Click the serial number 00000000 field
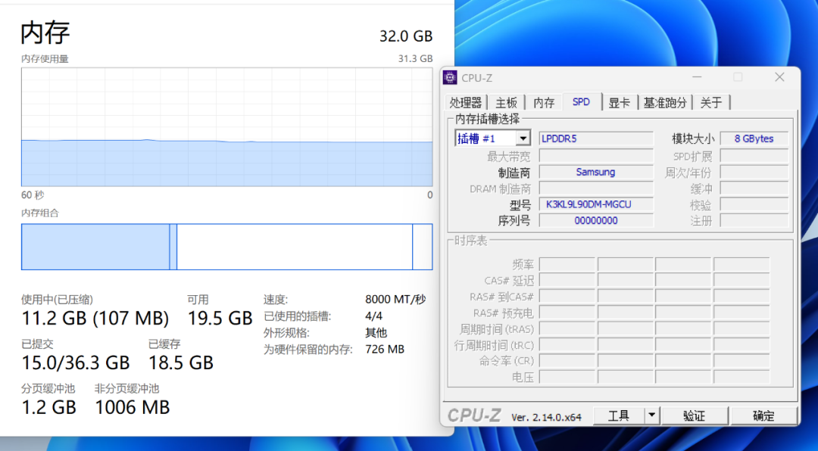Image resolution: width=818 pixels, height=451 pixels. pyautogui.click(x=596, y=220)
